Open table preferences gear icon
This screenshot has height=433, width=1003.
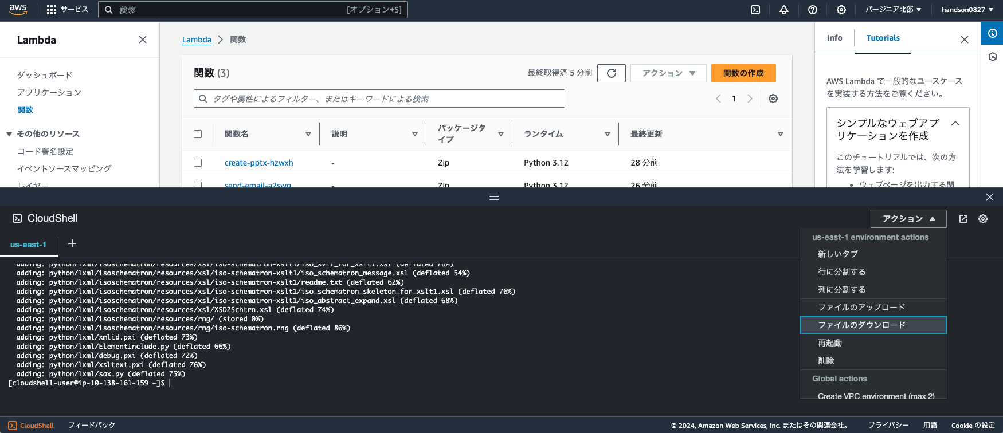click(x=773, y=99)
